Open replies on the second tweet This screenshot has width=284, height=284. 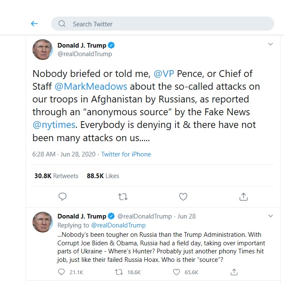coord(61,272)
